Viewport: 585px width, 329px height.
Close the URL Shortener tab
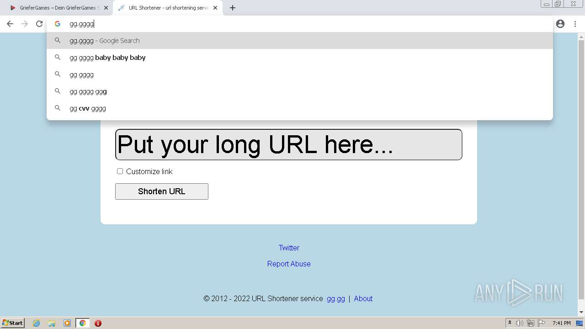click(215, 8)
